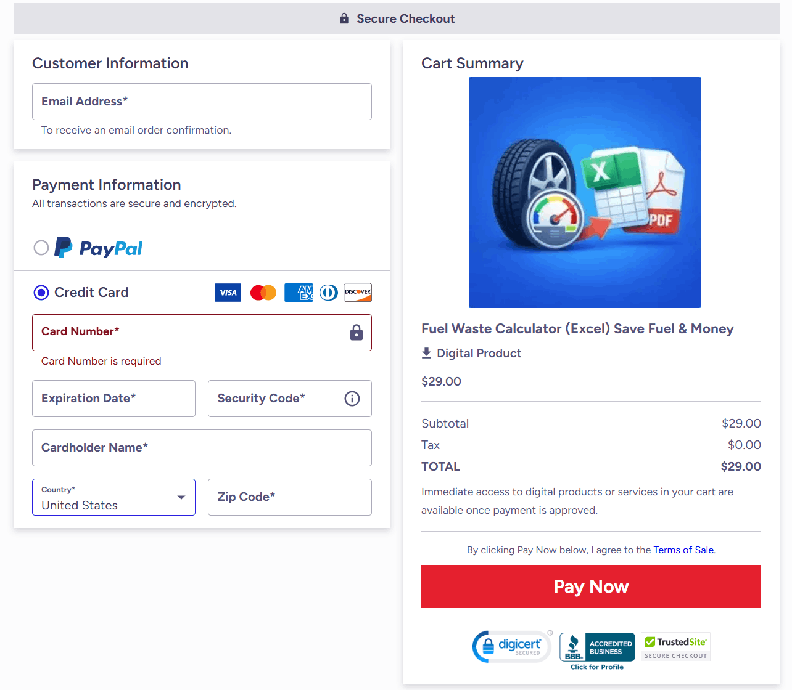This screenshot has width=792, height=690.
Task: Click the Diners Club icon
Action: [328, 293]
